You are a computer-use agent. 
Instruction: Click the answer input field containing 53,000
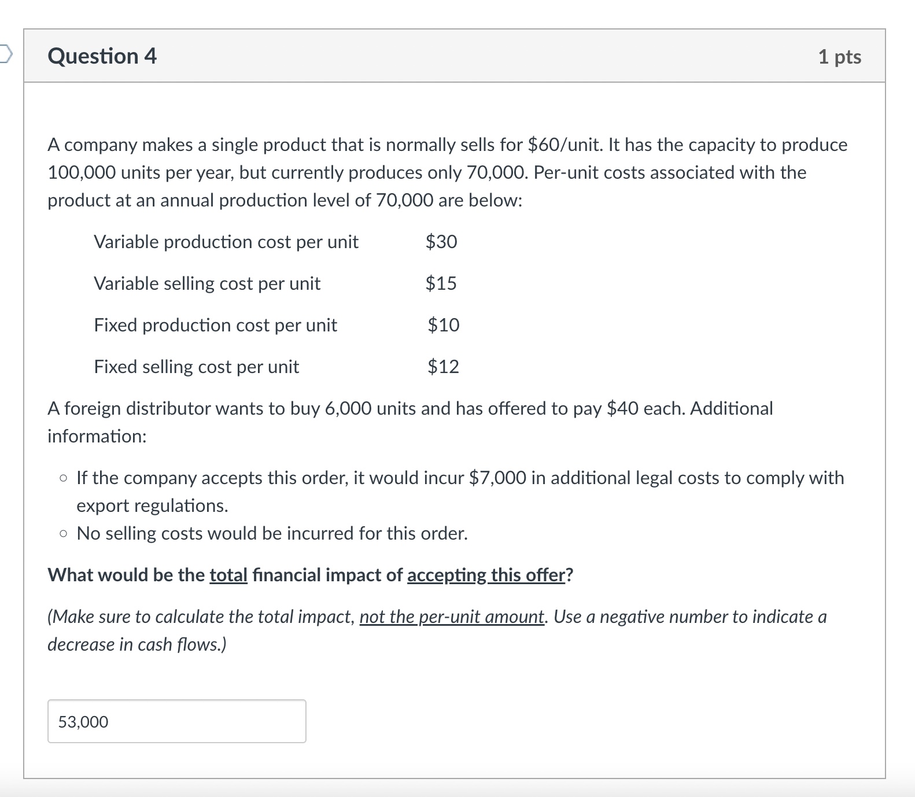click(x=176, y=721)
